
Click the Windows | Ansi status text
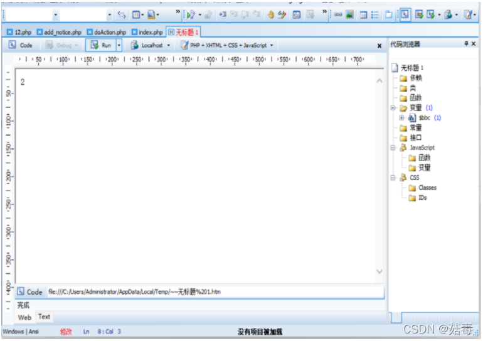point(21,332)
